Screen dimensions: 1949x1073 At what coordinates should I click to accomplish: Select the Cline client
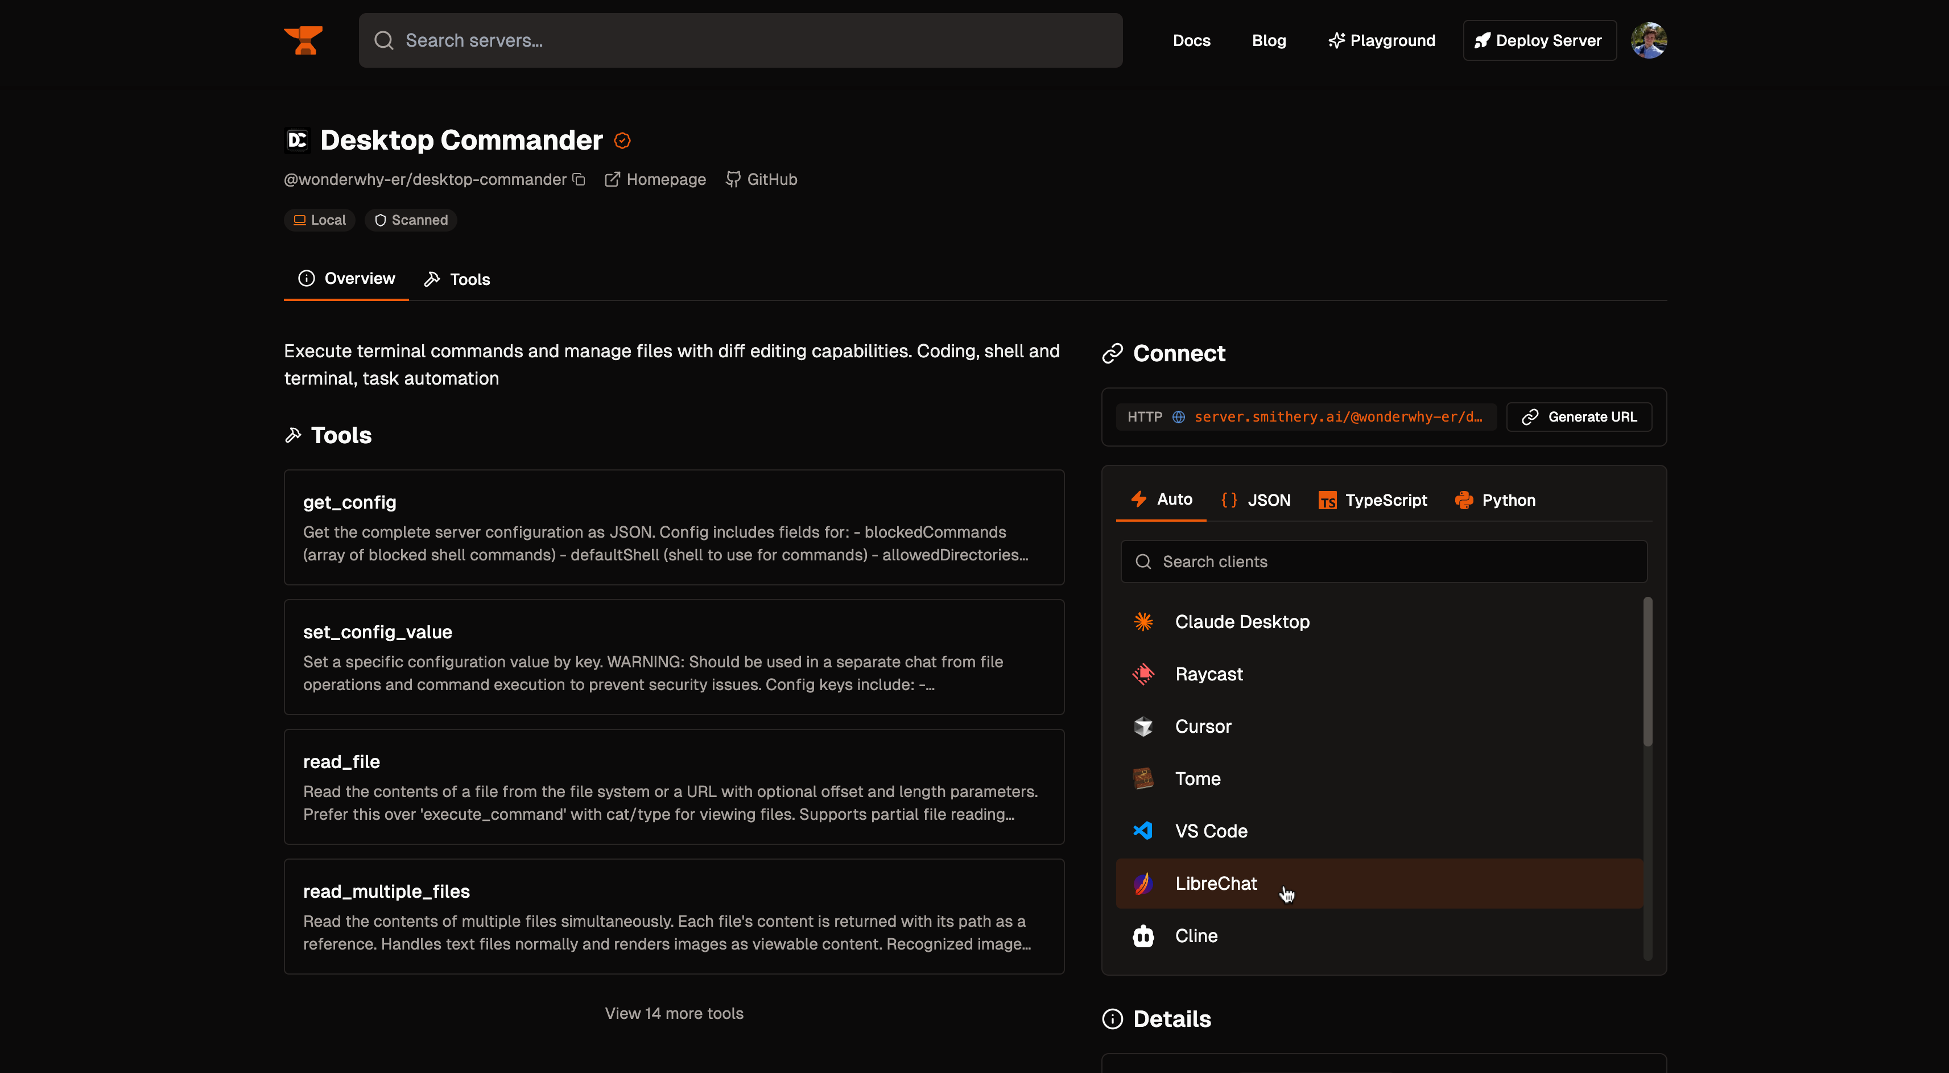point(1195,935)
